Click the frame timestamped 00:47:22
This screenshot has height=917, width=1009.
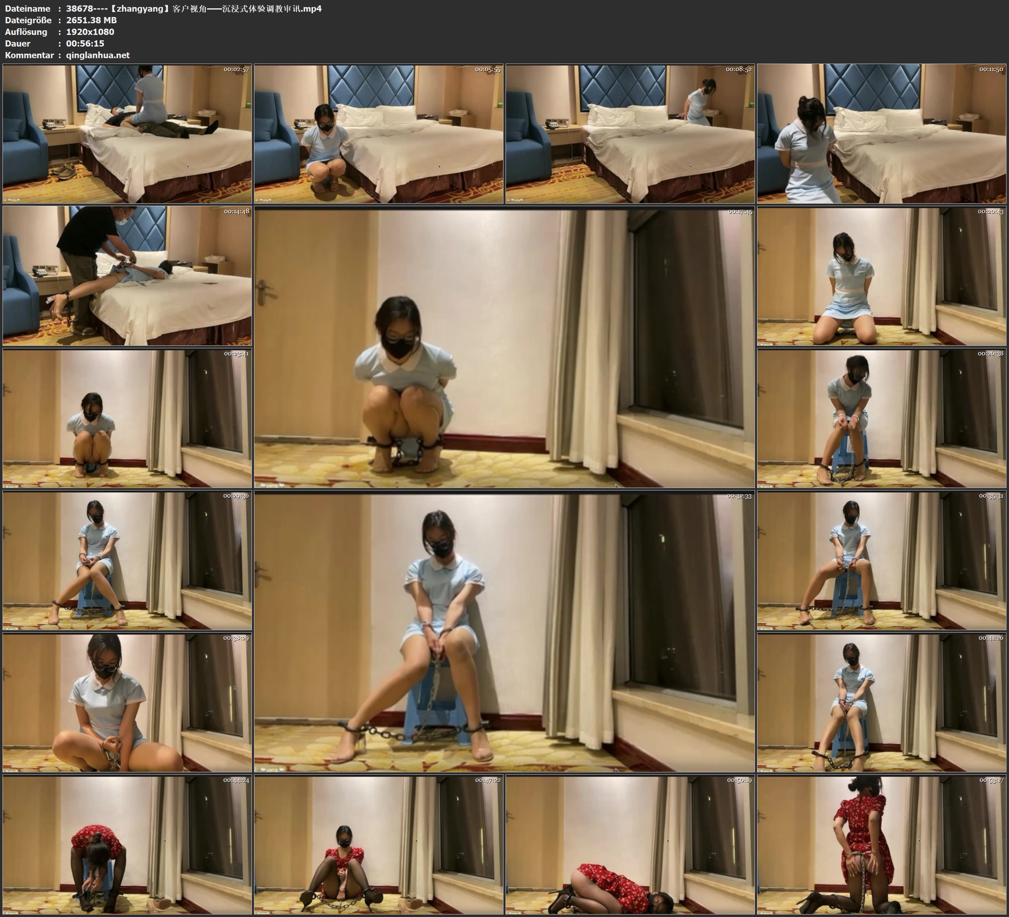pyautogui.click(x=378, y=845)
